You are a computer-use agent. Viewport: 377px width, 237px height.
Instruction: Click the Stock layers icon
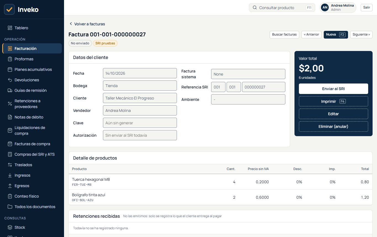(x=10, y=227)
